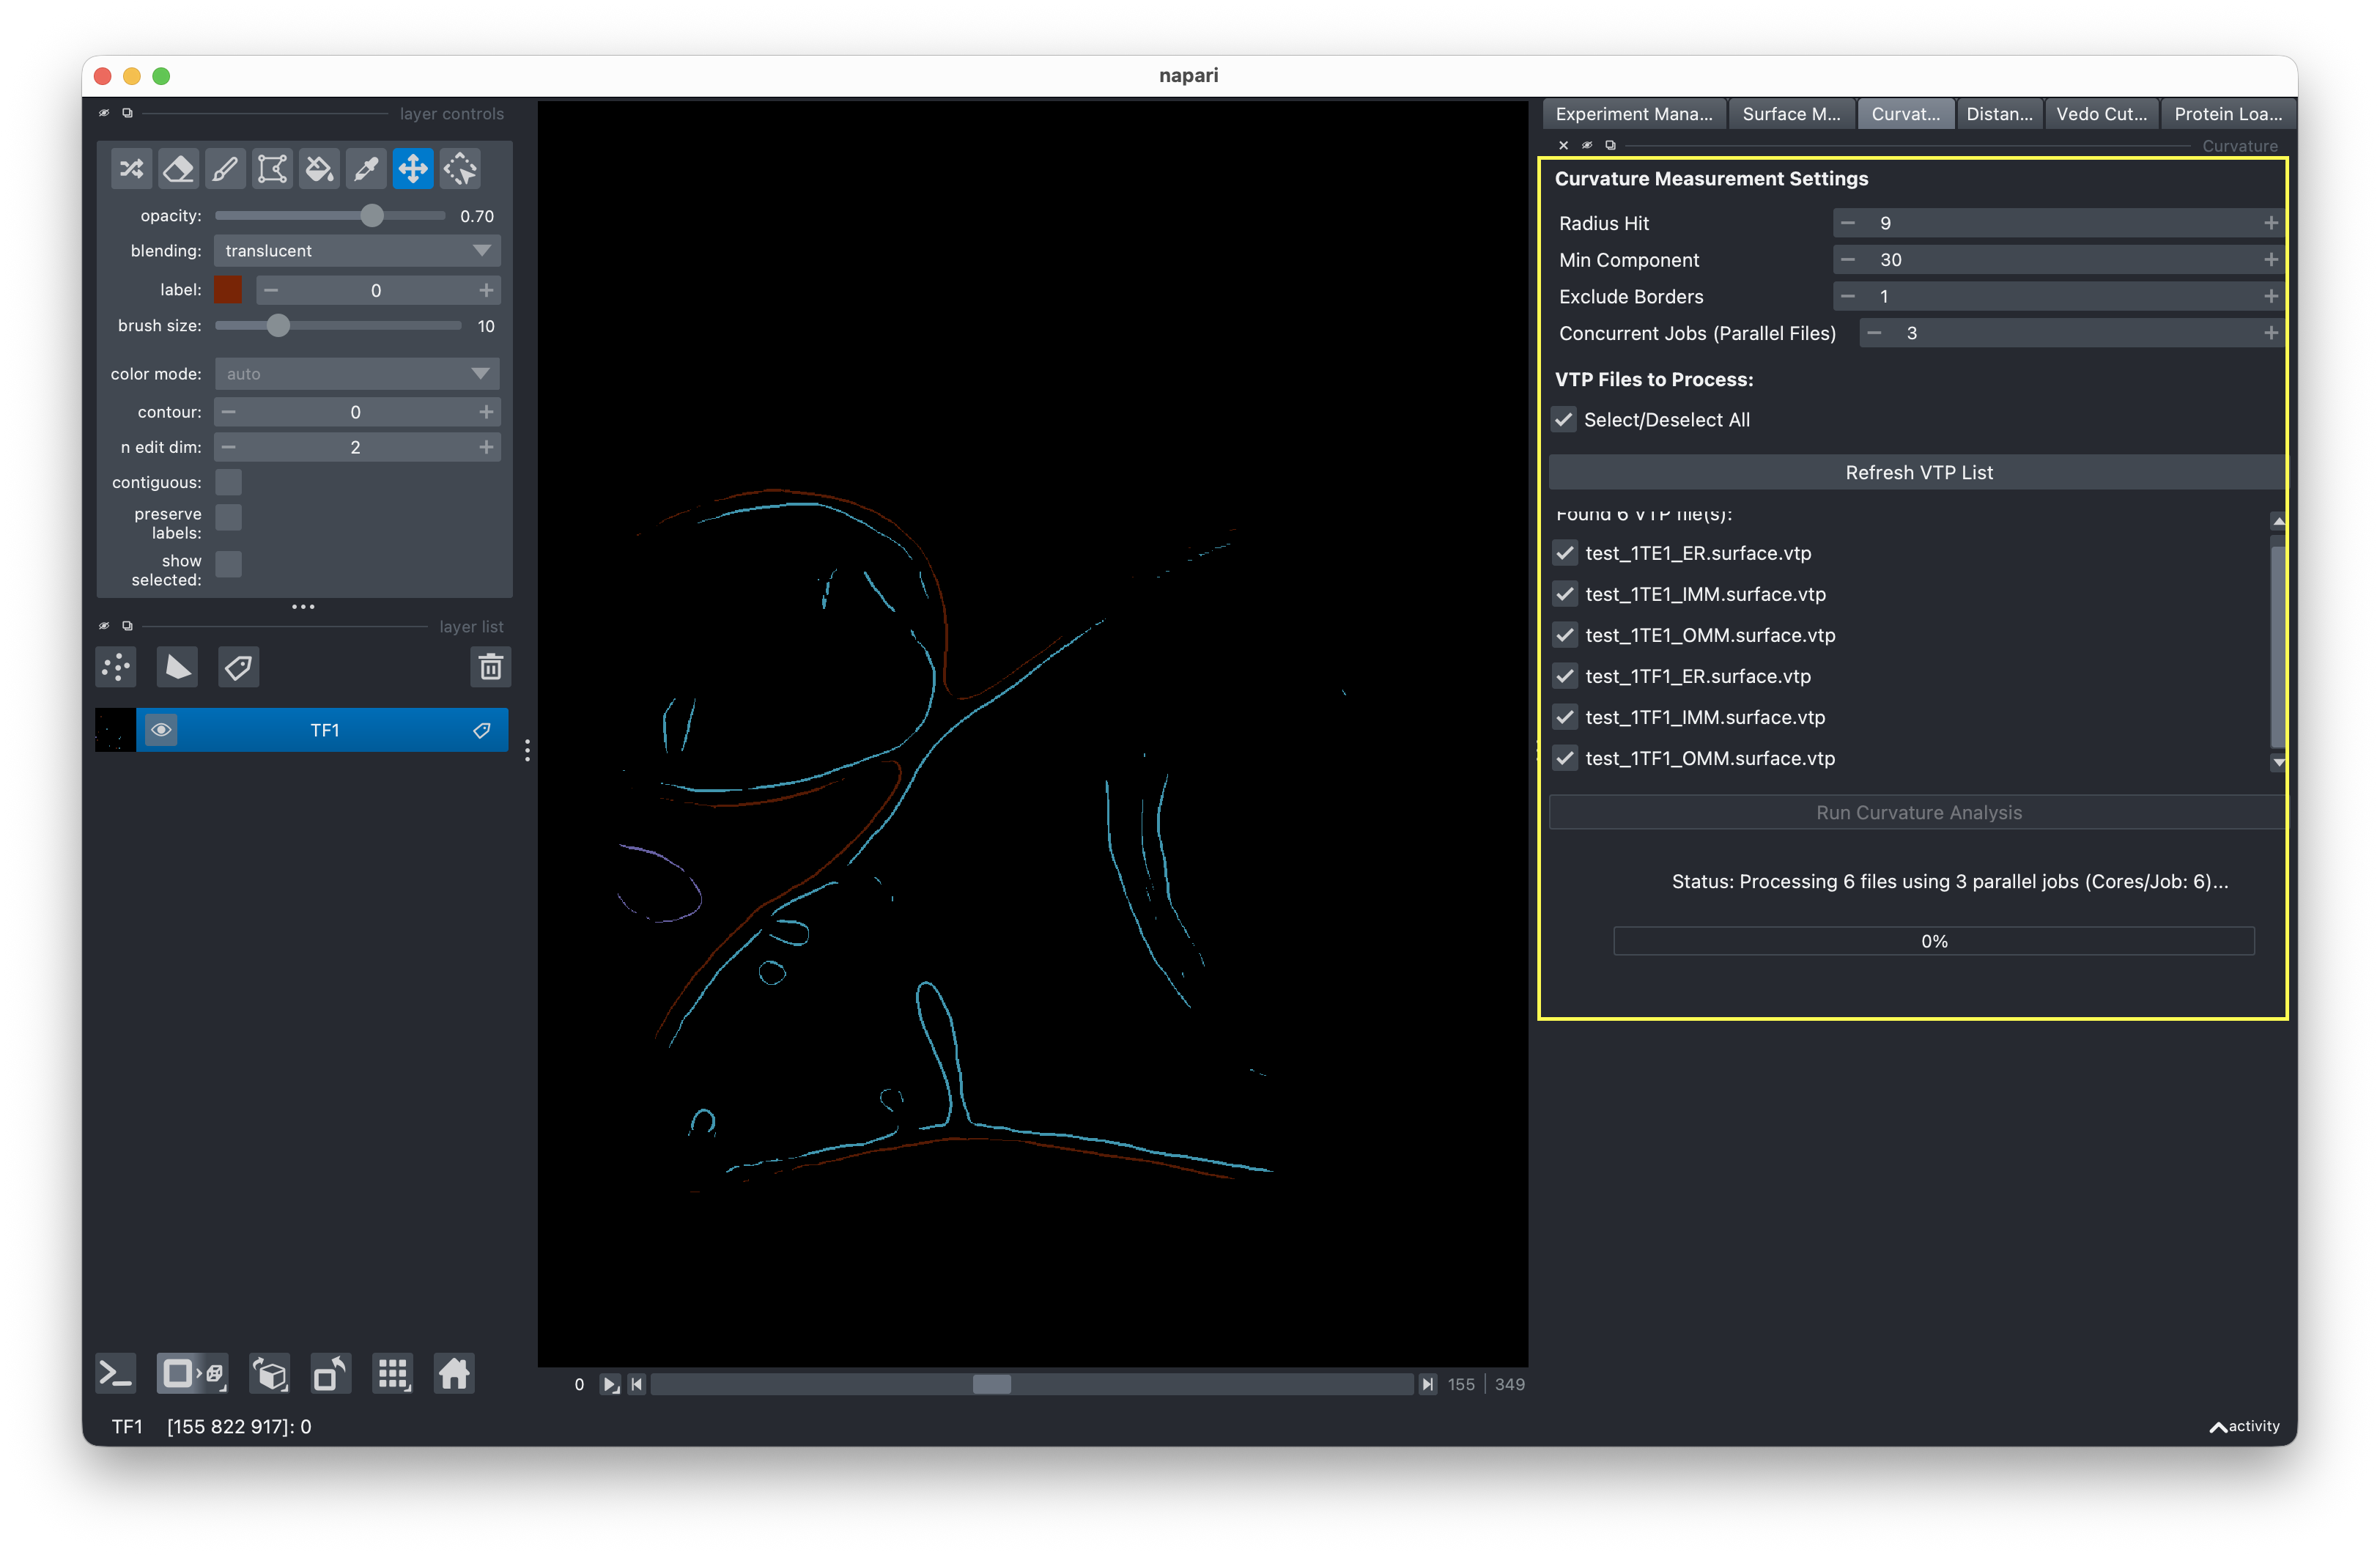This screenshot has height=1555, width=2380.
Task: Open the napari console
Action: [116, 1374]
